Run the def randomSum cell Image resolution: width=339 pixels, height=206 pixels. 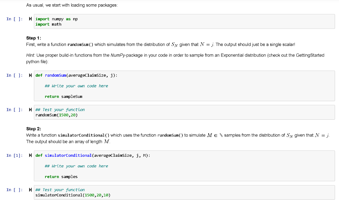(30, 75)
